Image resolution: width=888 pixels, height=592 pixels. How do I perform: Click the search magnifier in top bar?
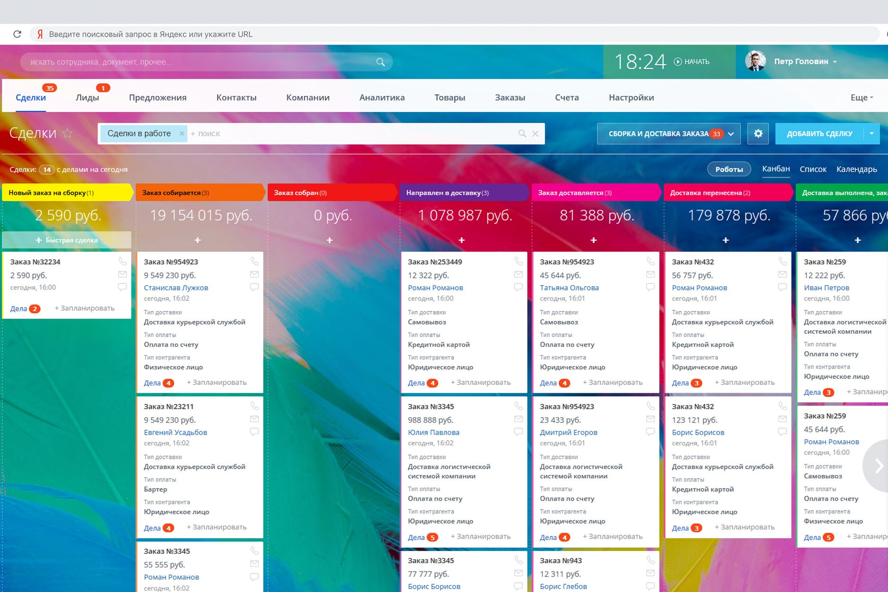pyautogui.click(x=380, y=62)
